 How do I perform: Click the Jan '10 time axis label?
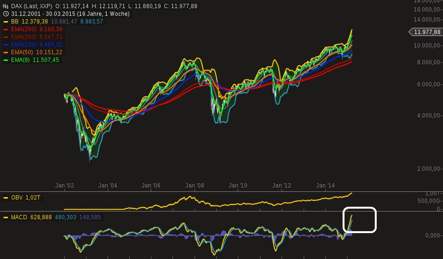point(238,185)
